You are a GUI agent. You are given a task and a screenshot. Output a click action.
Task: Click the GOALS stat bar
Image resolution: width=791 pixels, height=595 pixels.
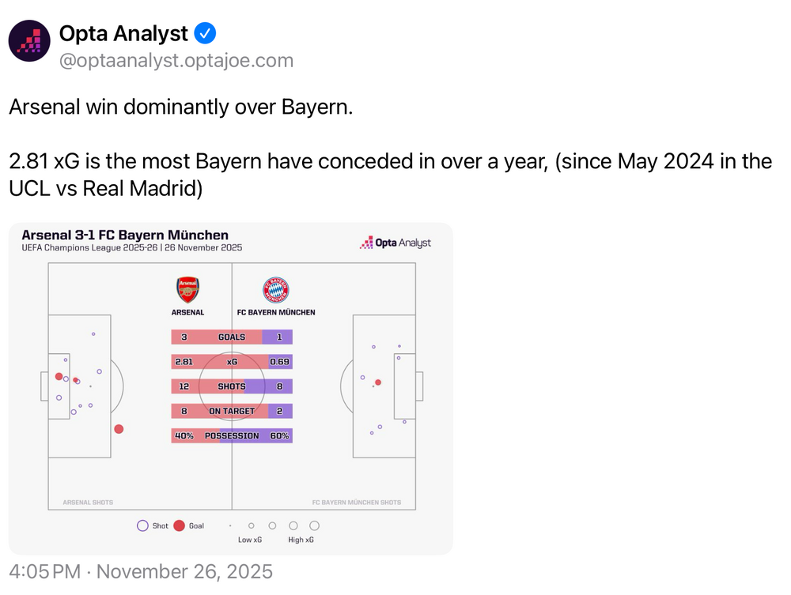pyautogui.click(x=232, y=337)
